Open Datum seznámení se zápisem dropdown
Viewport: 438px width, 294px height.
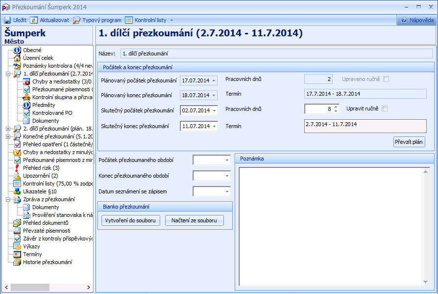click(227, 191)
